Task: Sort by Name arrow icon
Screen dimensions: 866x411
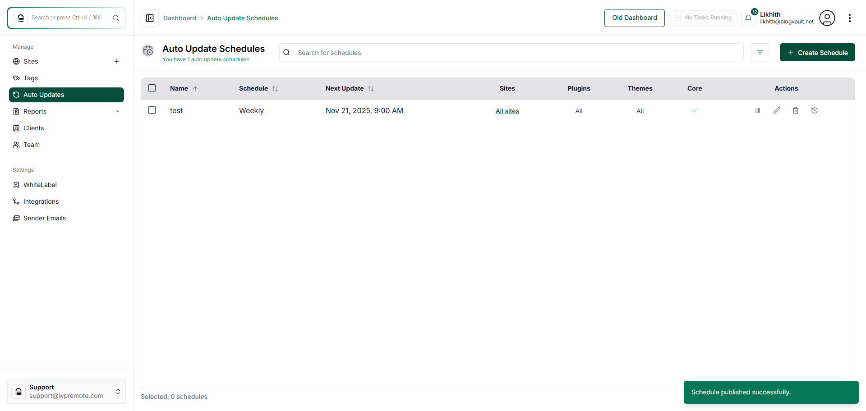Action: coord(195,88)
